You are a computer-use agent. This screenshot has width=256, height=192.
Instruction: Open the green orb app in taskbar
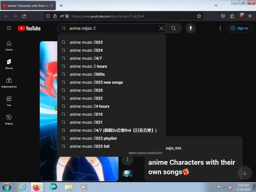[x=53, y=187]
